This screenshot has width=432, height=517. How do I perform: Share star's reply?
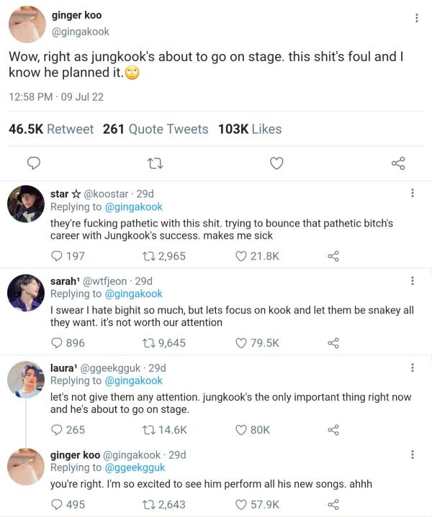point(333,256)
